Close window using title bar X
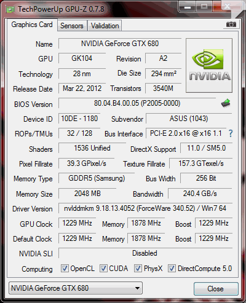246x303 pixels. coord(227,7)
